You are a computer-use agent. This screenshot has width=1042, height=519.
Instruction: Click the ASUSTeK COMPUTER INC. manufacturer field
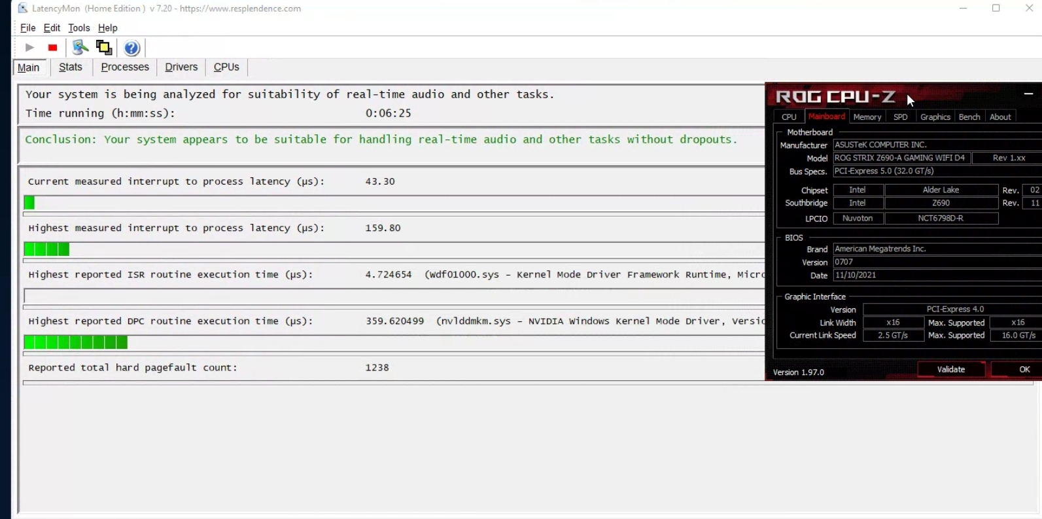click(x=937, y=145)
